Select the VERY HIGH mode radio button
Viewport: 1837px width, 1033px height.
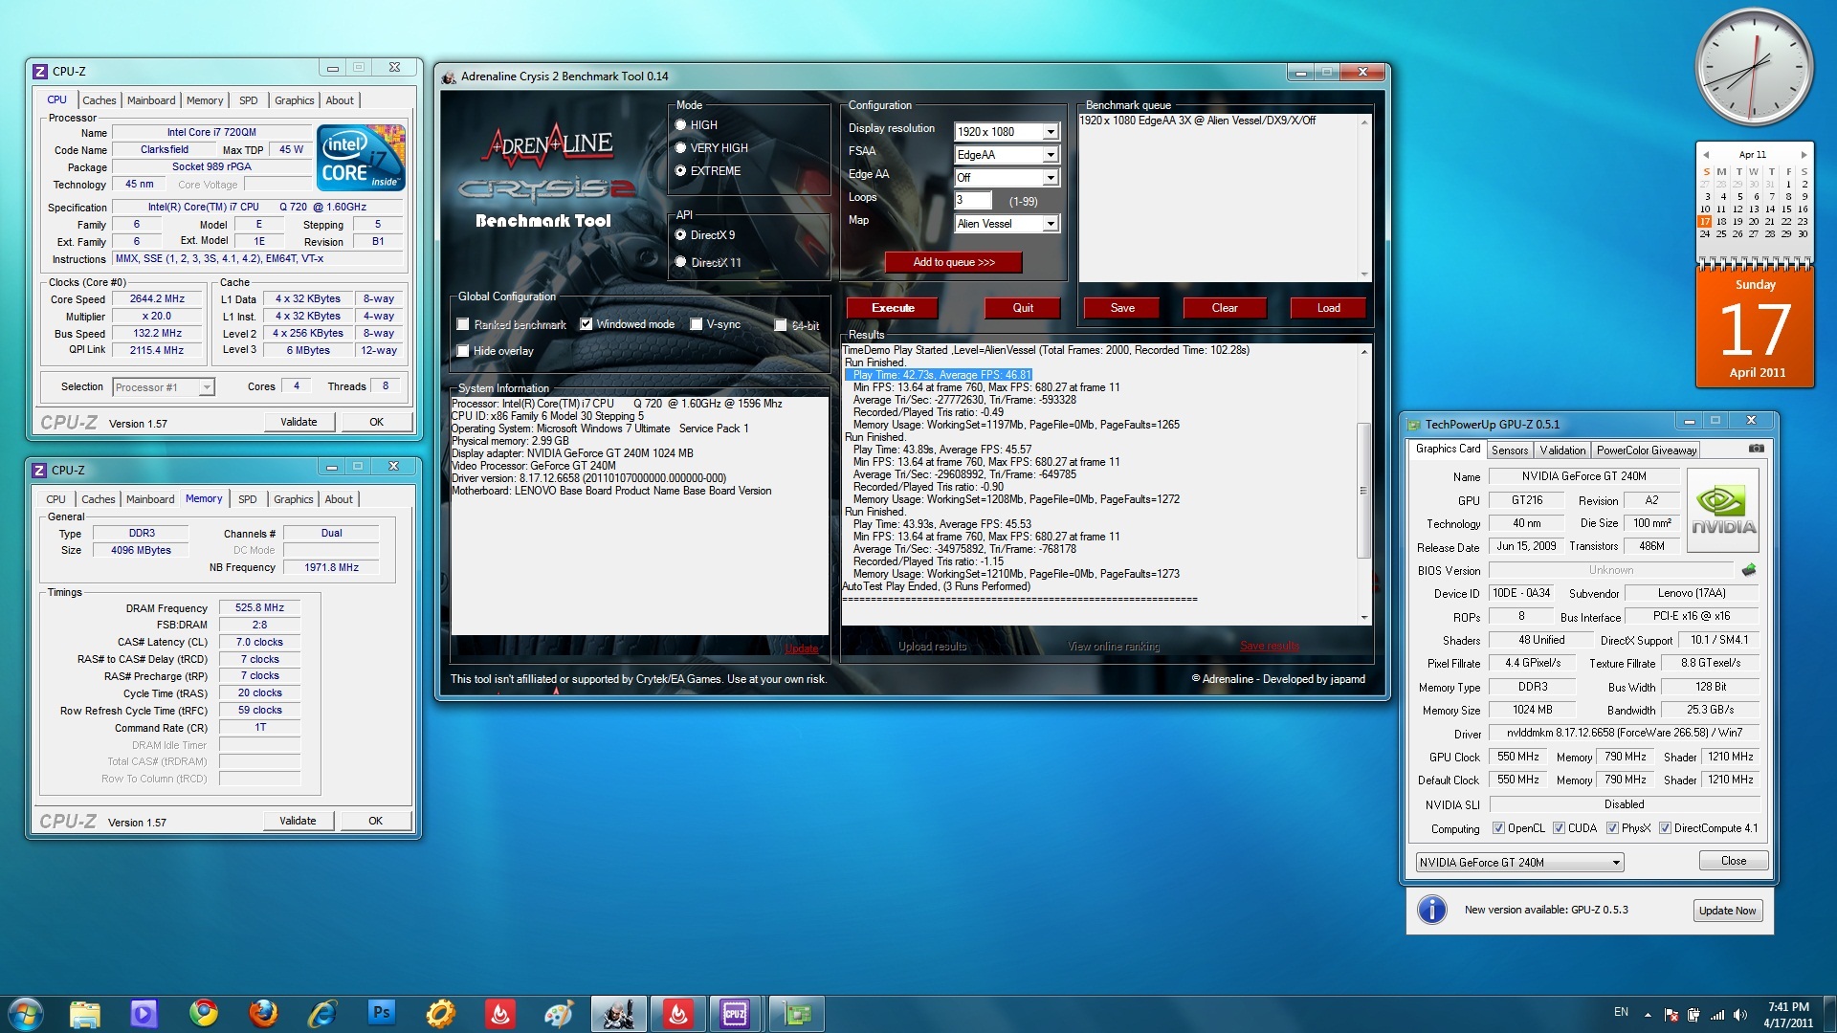680,148
